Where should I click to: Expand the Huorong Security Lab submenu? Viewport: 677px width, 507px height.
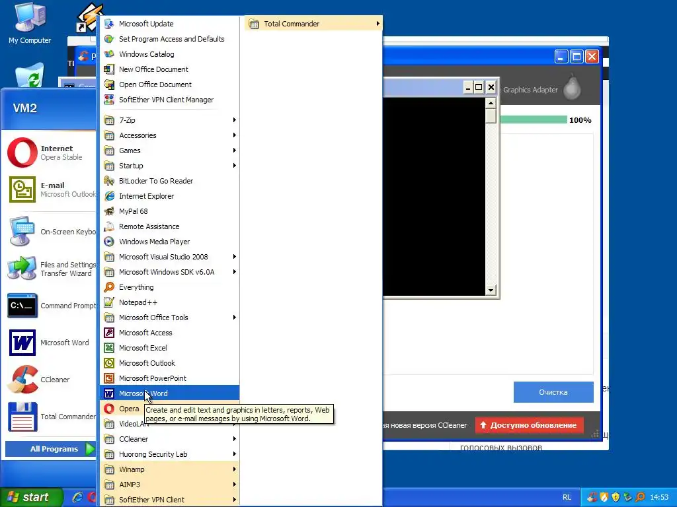tap(169, 454)
